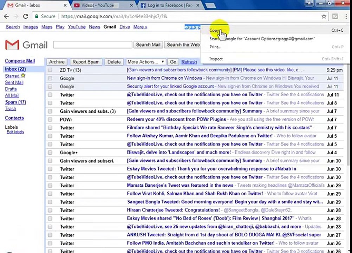Click the extension icon beside the bookmark star
This screenshot has height=253, width=352.
click(x=335, y=17)
